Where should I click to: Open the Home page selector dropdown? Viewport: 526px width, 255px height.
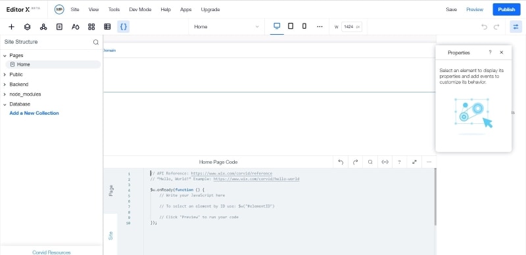(x=226, y=27)
